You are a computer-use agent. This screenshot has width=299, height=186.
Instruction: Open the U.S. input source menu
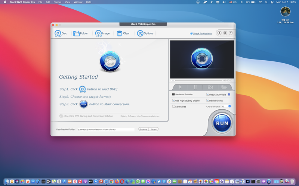coord(233,2)
